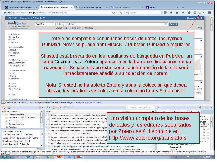Add item by identifier wand icon

point(53,108)
